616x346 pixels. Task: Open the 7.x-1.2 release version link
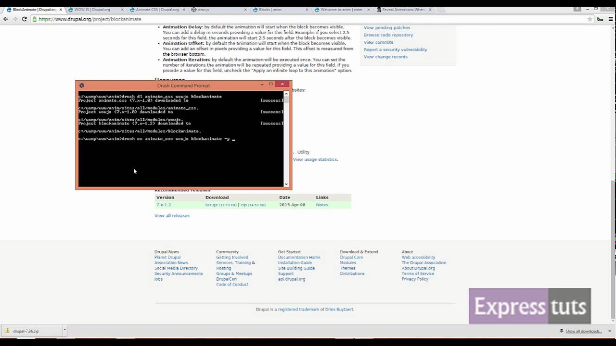[x=164, y=205]
